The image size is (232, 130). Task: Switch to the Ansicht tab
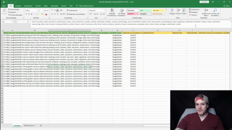click(x=64, y=6)
